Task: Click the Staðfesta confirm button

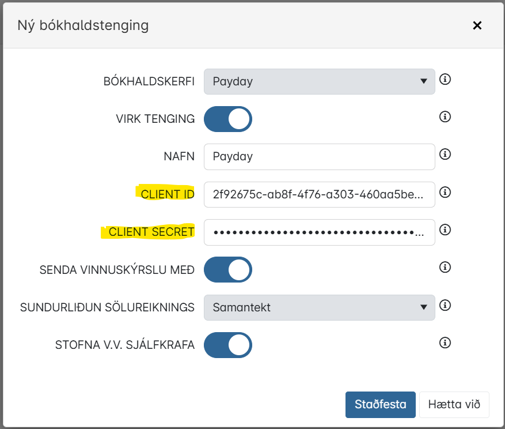Action: (x=381, y=404)
